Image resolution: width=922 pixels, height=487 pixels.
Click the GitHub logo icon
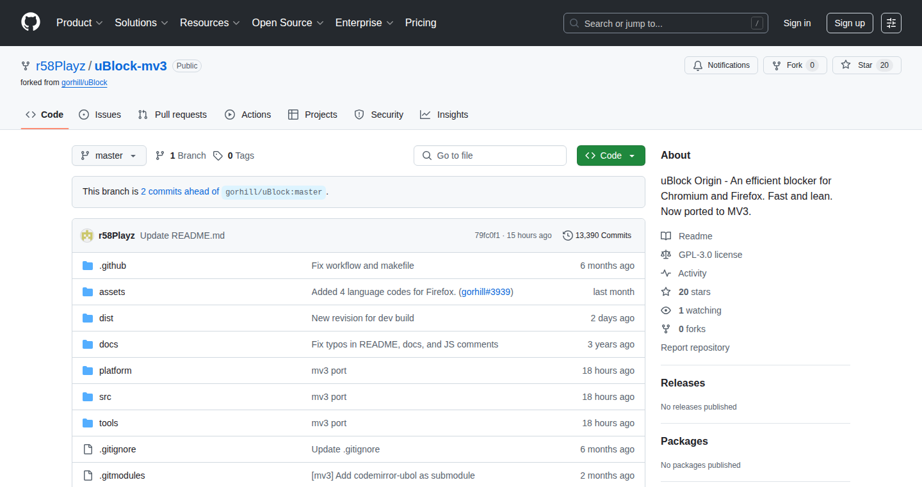(x=31, y=23)
